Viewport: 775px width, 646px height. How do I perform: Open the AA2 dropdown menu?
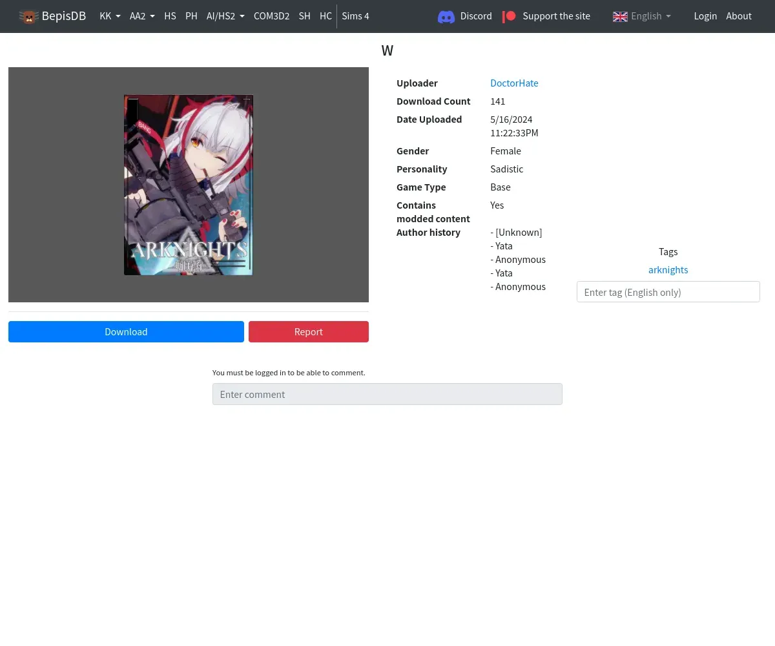click(x=142, y=16)
